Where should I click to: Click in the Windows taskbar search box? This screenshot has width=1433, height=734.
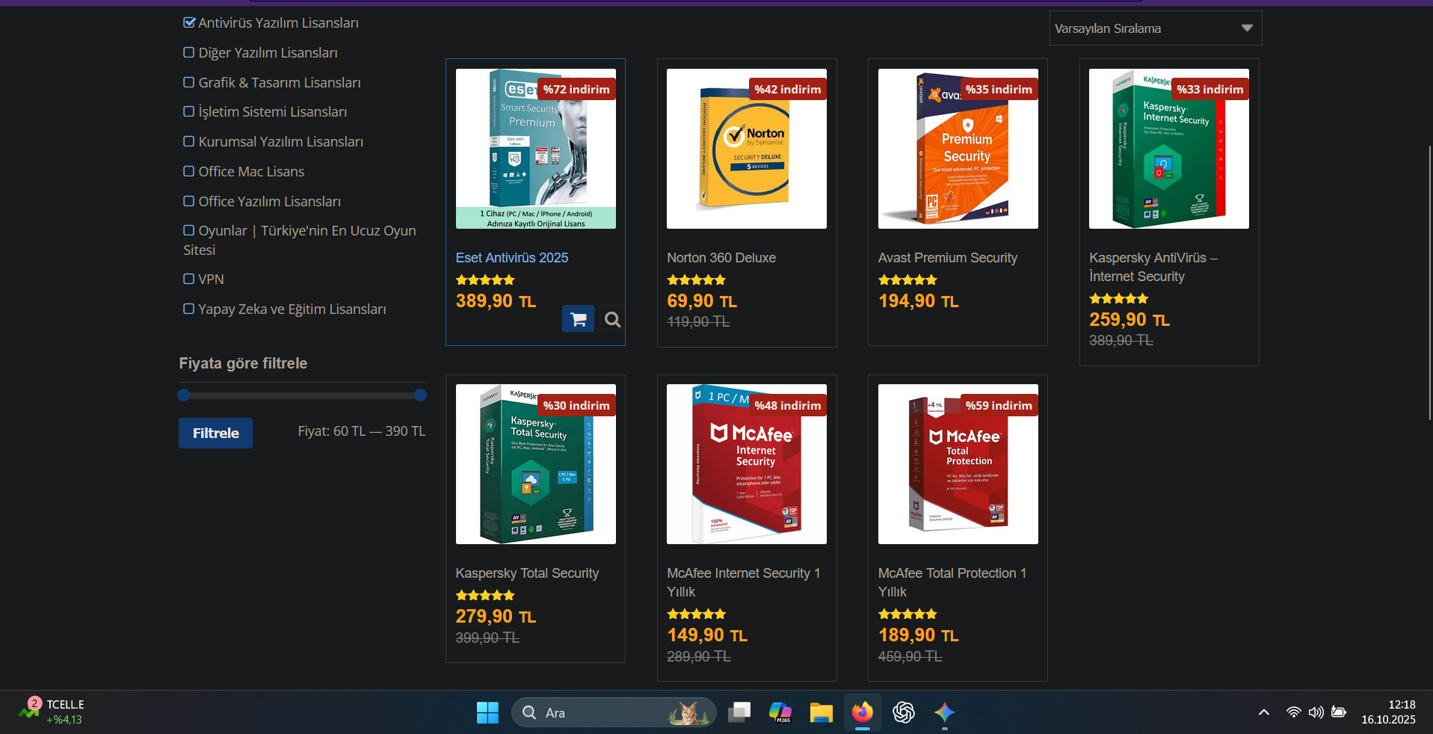pyautogui.click(x=613, y=712)
